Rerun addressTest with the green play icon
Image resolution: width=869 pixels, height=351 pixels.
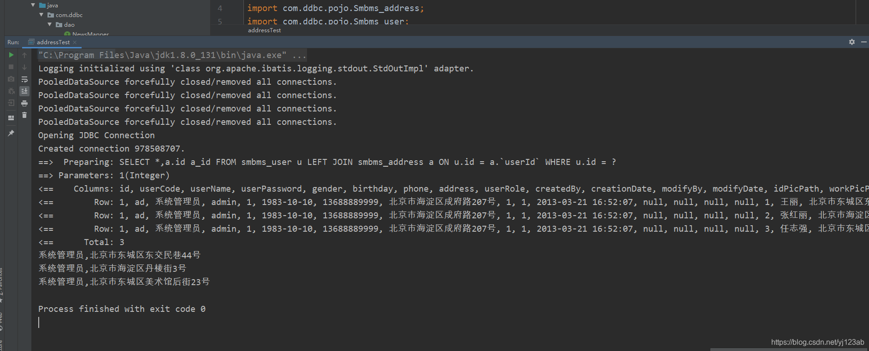tap(11, 55)
